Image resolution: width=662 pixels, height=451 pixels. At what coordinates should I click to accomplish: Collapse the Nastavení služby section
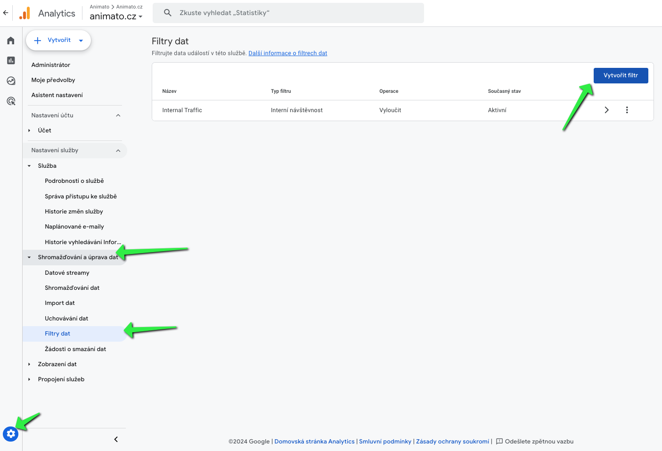(118, 150)
